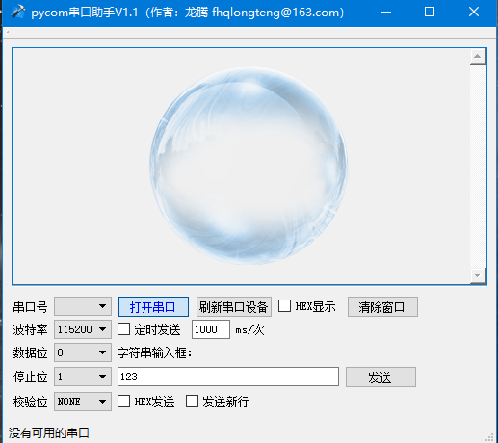
Task: Click the resize grip in the status bar corner
Action: [489, 437]
